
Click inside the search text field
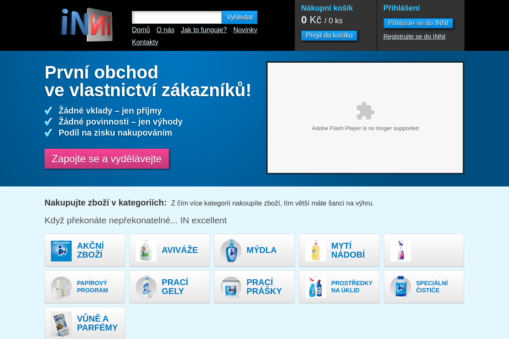(x=176, y=17)
